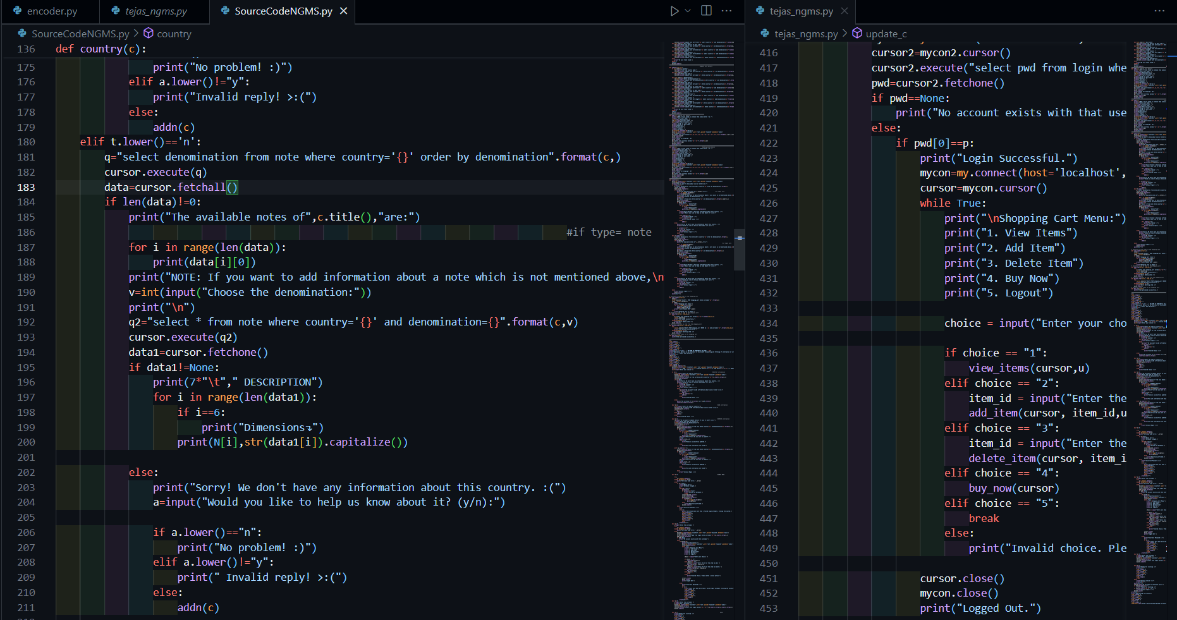
Task: Click 'view_items(cursor,u)' in right editor
Action: pyautogui.click(x=1029, y=368)
